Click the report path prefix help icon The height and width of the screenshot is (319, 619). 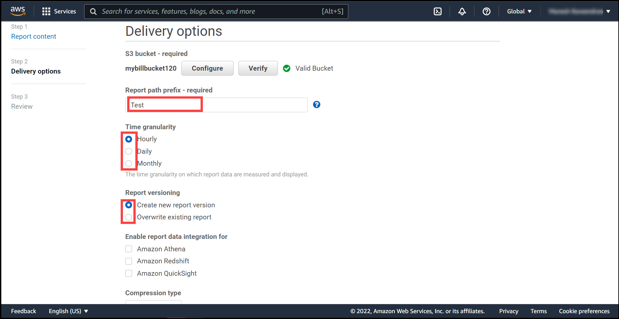[x=316, y=104]
